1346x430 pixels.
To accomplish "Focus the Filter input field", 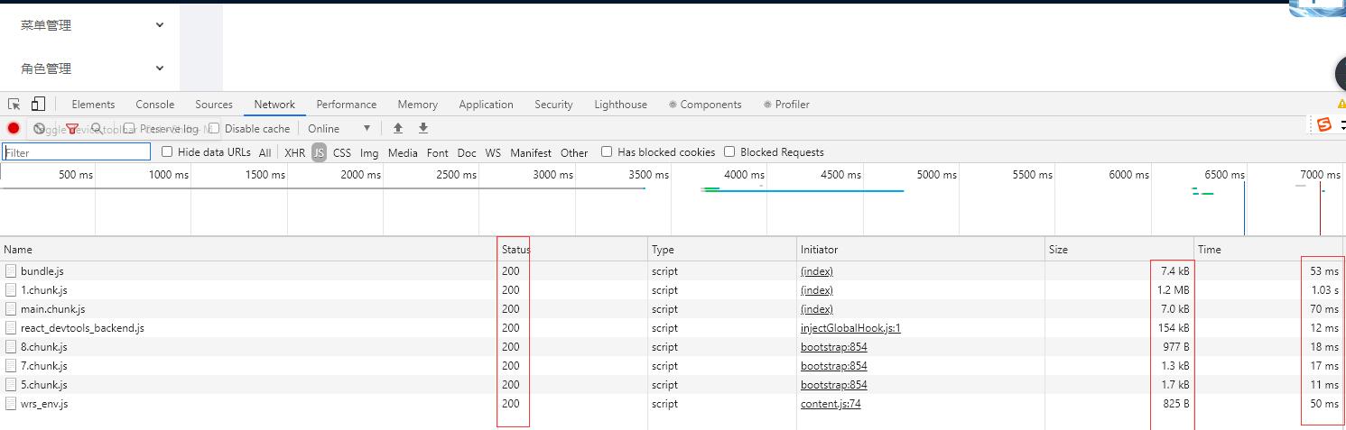I will (x=77, y=152).
